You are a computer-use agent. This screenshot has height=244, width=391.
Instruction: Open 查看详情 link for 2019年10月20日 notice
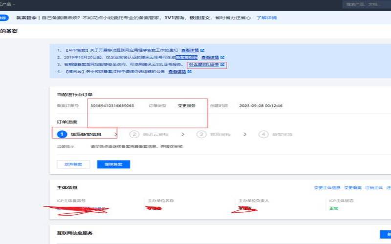210,57
